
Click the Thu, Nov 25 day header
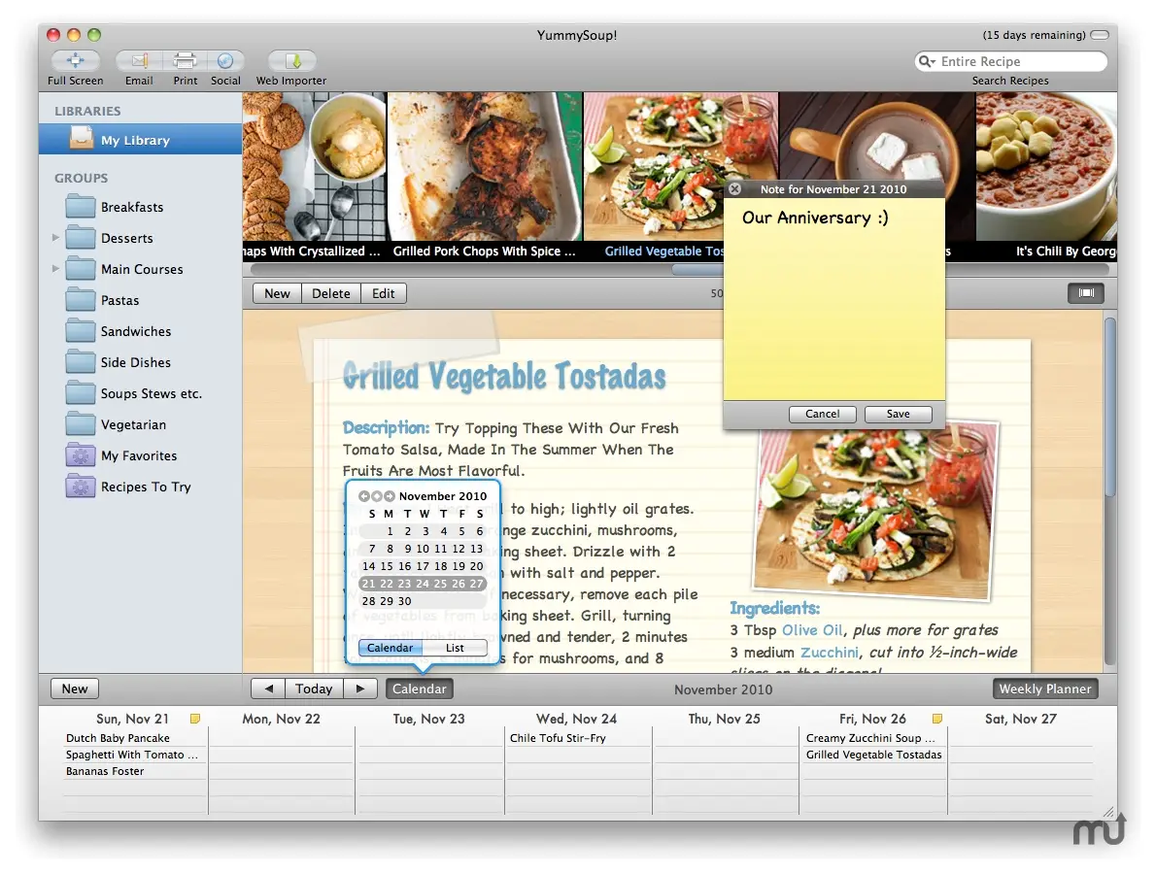pos(724,719)
